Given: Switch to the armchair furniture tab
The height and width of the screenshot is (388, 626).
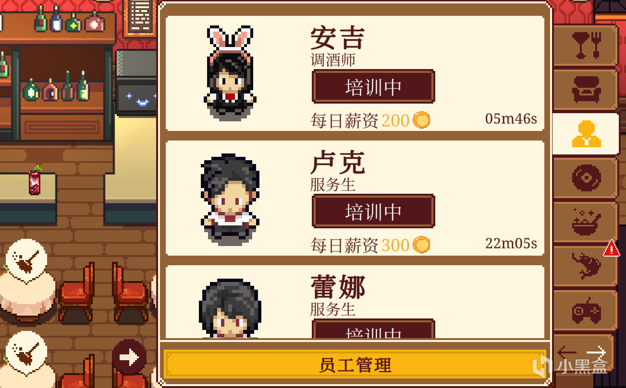Looking at the screenshot, I should tap(585, 90).
